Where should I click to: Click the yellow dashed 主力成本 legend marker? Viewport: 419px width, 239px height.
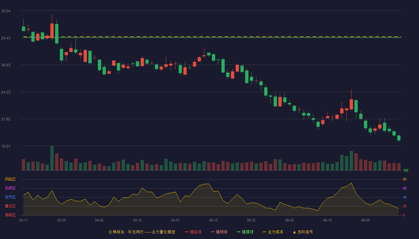[265, 232]
